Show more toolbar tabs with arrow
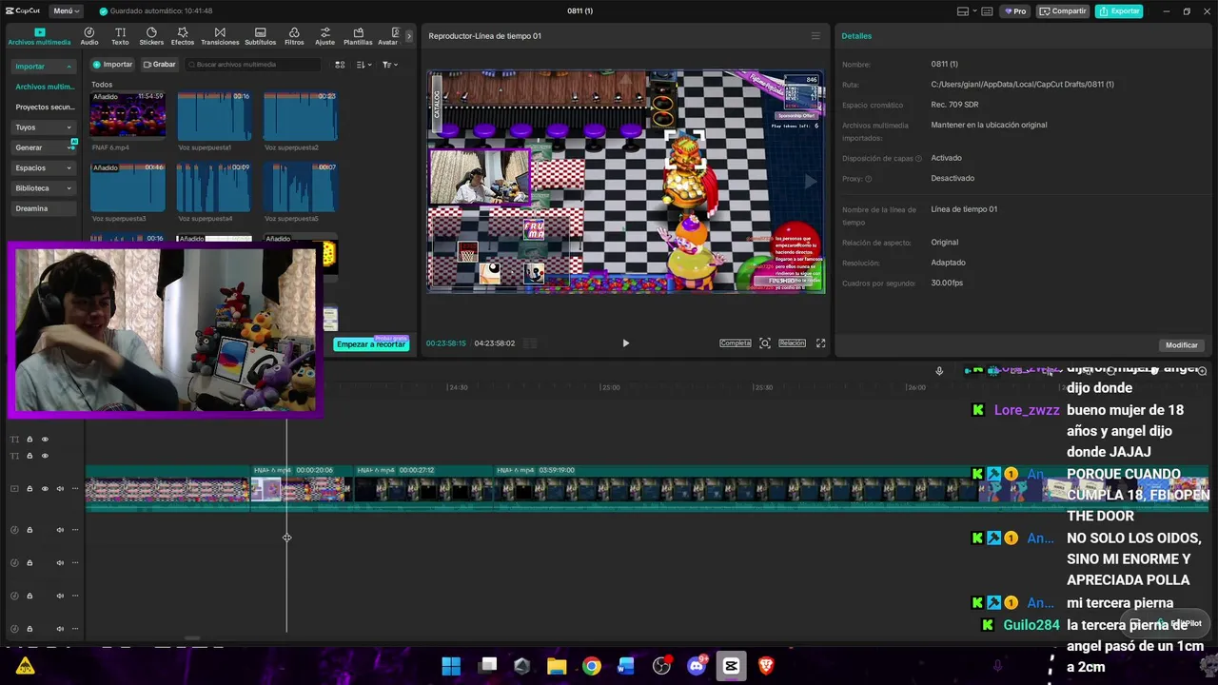Screen dimensions: 1218x685 click(x=409, y=36)
